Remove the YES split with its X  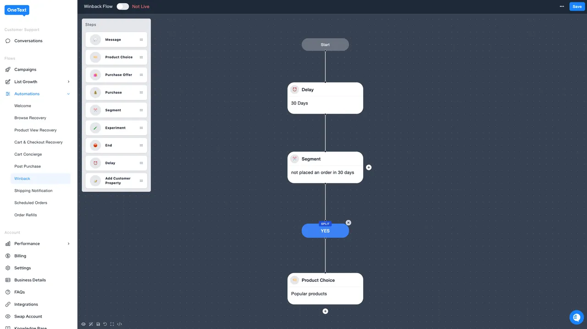[x=348, y=223]
